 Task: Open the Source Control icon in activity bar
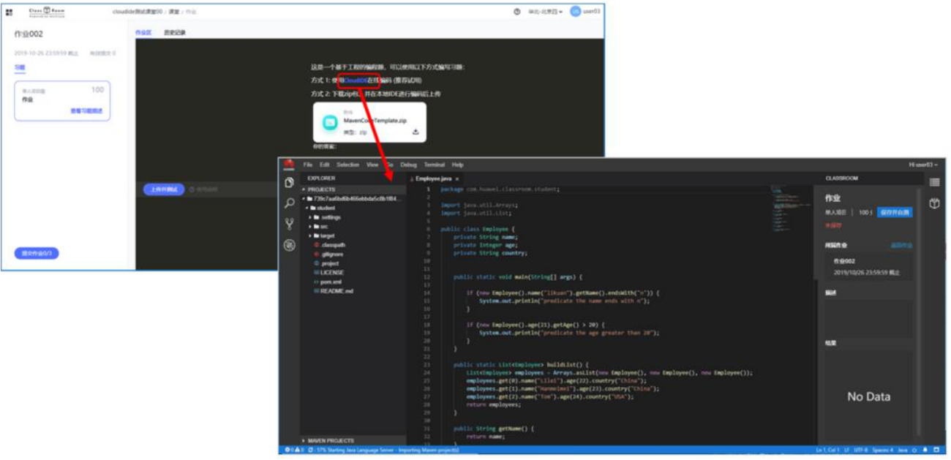point(290,224)
